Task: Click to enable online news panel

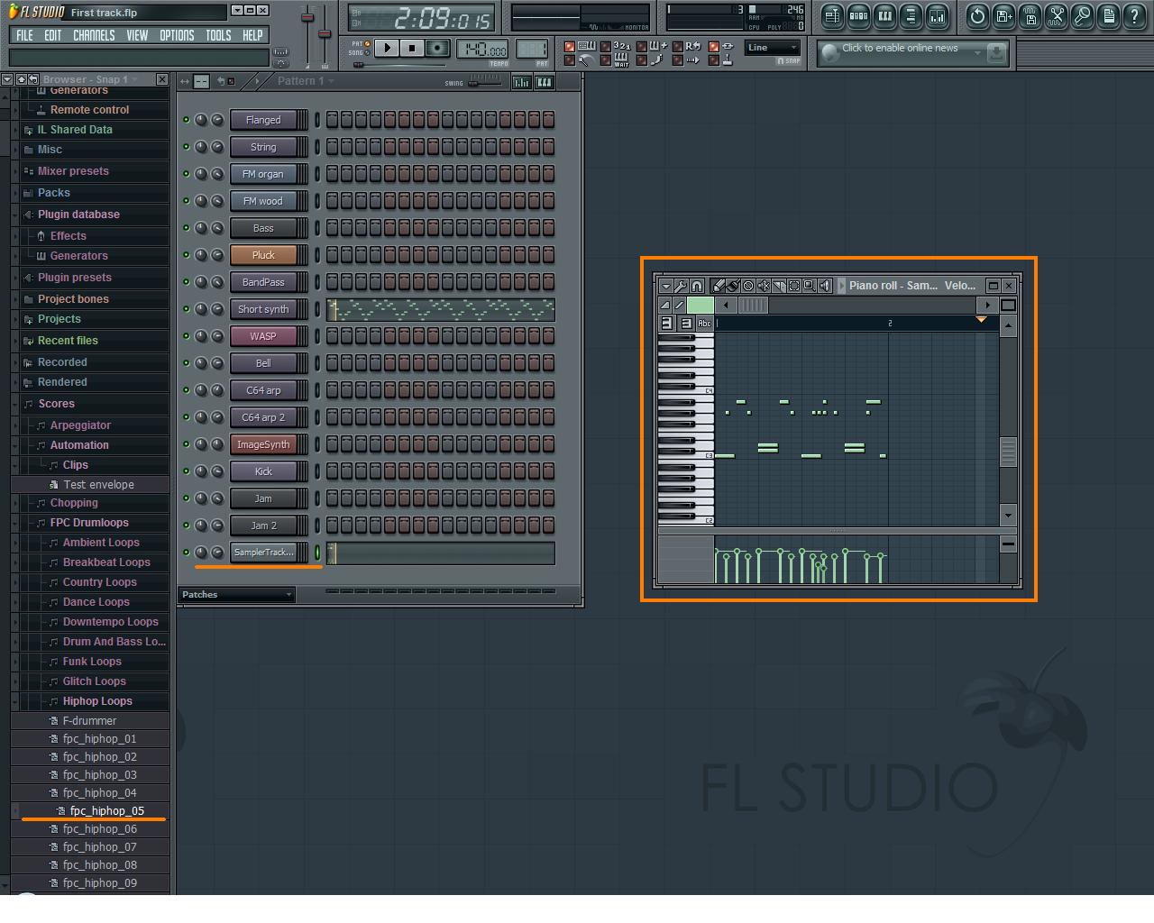Action: 911,53
